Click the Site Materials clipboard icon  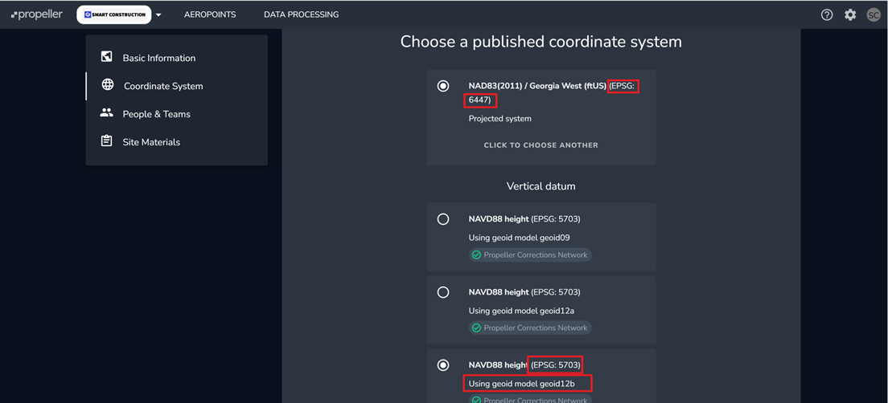(x=106, y=140)
